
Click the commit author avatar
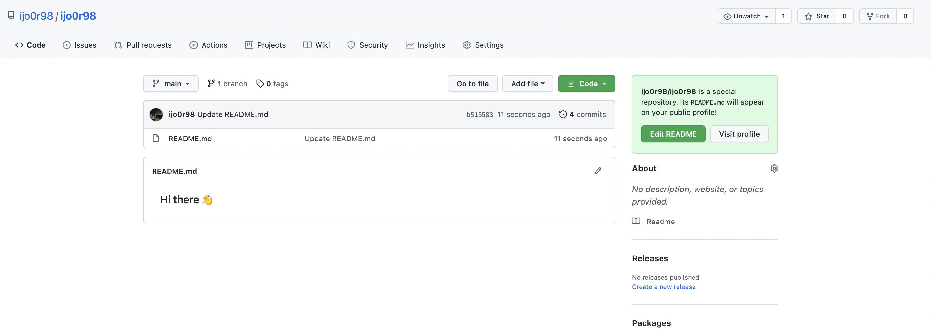156,115
